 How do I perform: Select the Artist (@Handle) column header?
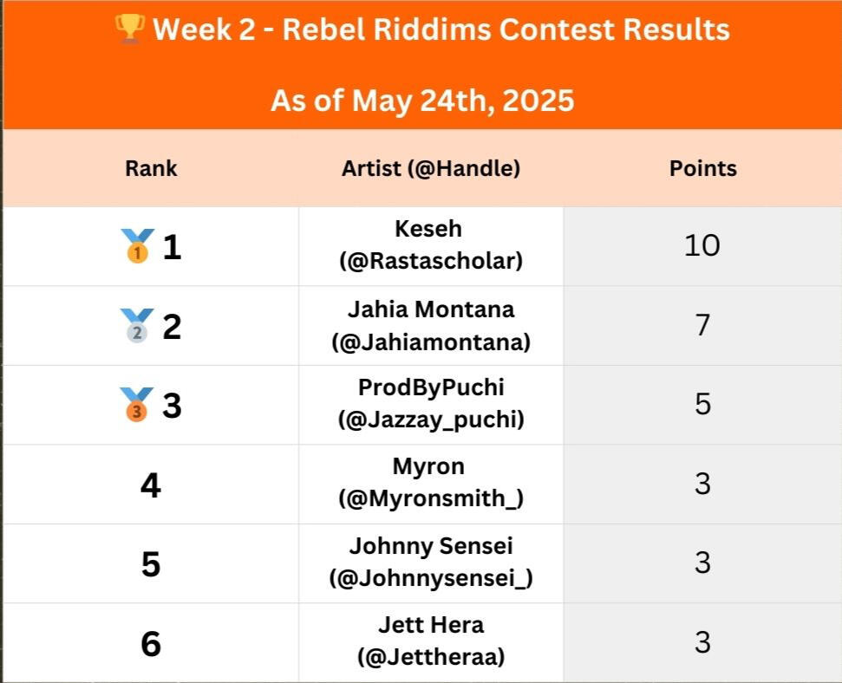[431, 168]
